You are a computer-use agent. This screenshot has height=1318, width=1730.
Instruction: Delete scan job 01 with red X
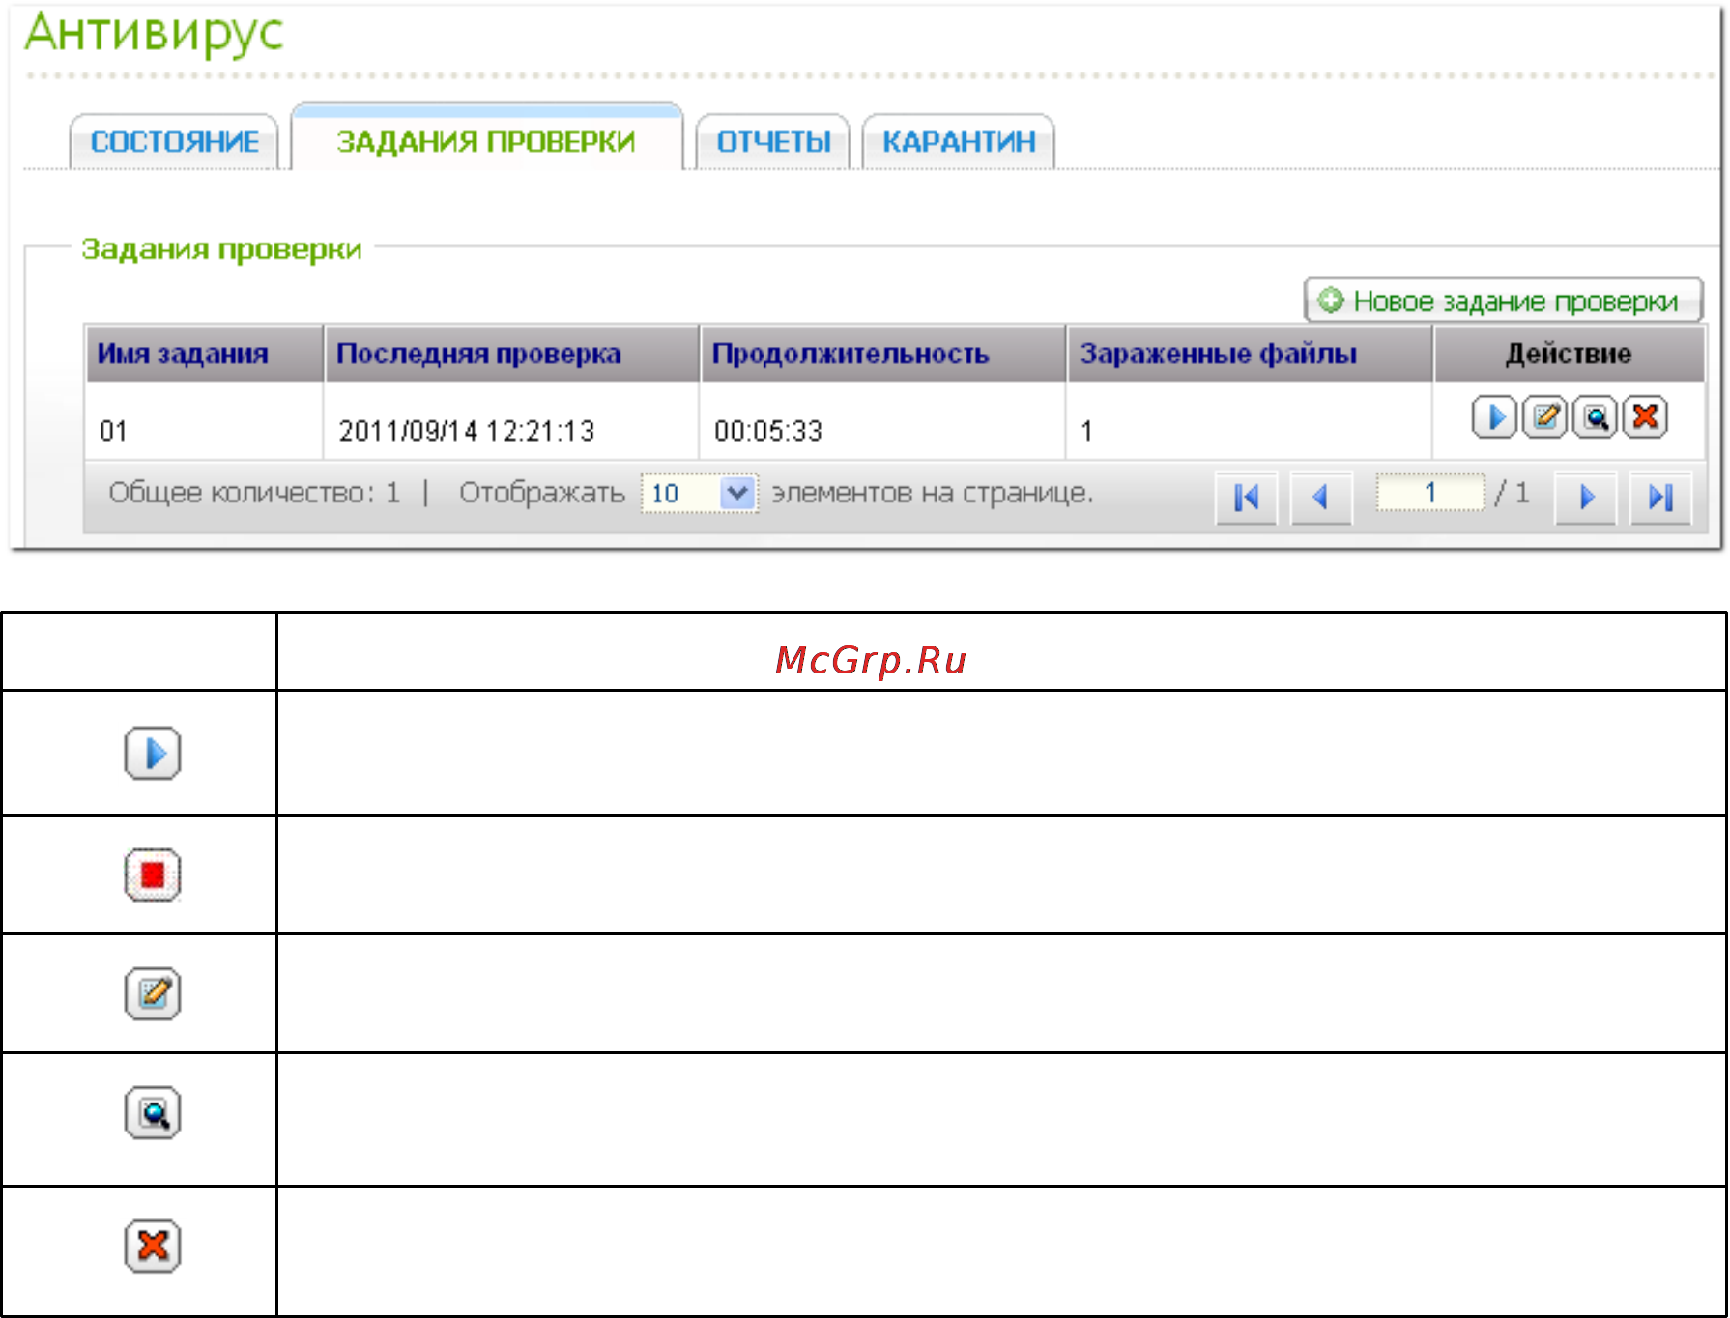1645,417
